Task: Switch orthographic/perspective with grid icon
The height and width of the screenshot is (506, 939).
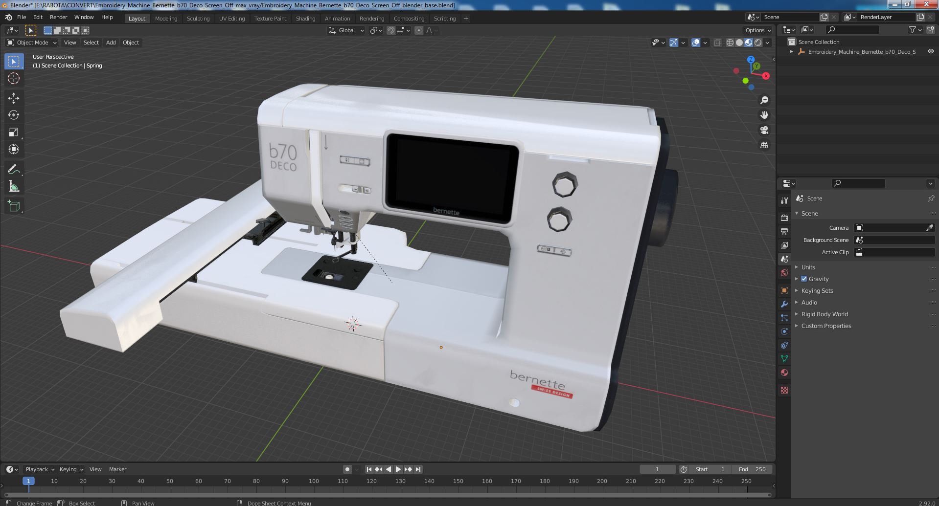Action: click(x=764, y=145)
